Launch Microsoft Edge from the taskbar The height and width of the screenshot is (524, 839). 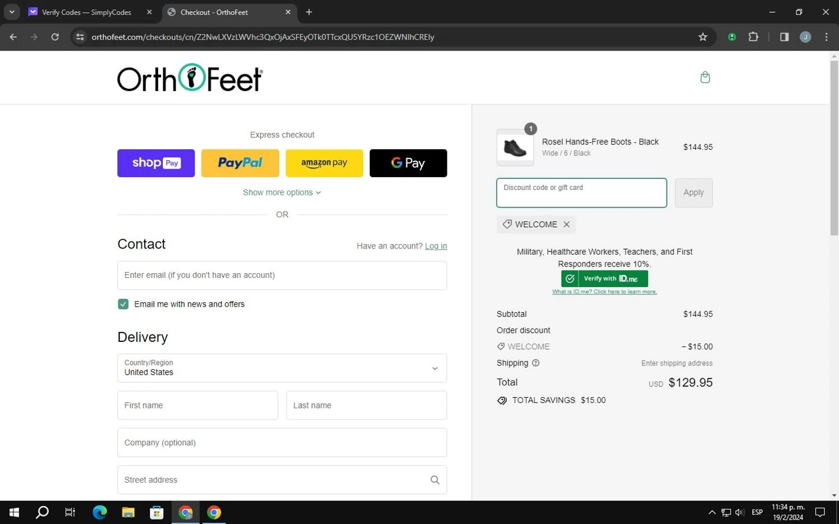pyautogui.click(x=100, y=512)
